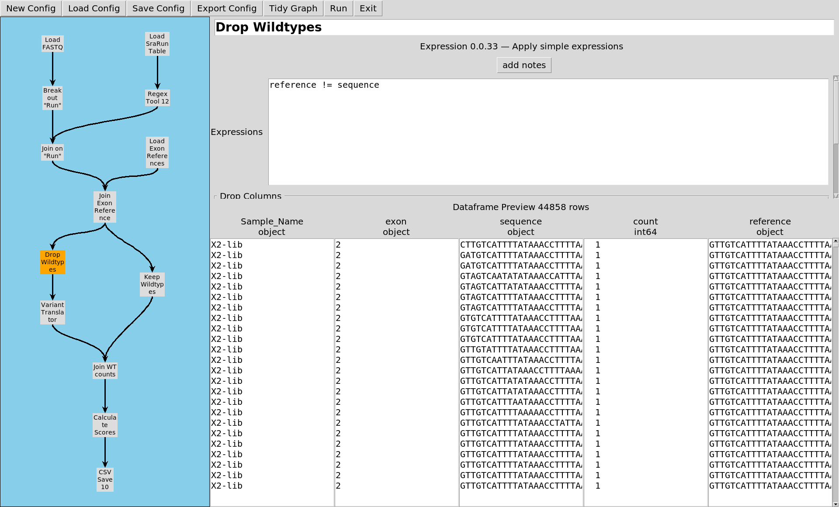Viewport: 839px width, 507px height.
Task: Select the Keep Wildtypes node
Action: [152, 284]
